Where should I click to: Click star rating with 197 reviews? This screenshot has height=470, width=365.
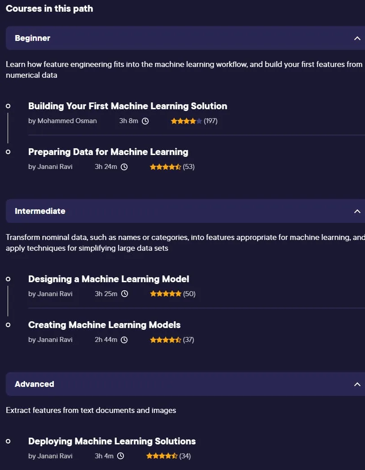tap(186, 121)
